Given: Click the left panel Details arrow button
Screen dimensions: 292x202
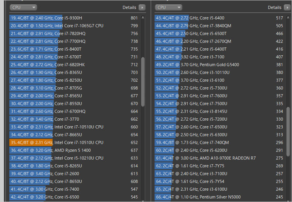Looking at the screenshot, I should point(142,7).
